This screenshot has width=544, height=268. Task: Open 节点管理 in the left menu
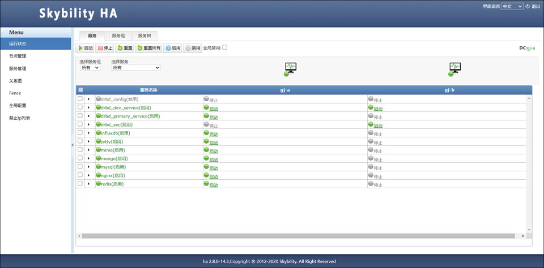[18, 56]
